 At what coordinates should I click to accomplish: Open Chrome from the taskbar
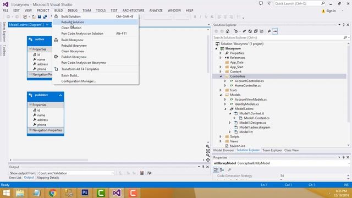[x=53, y=193]
